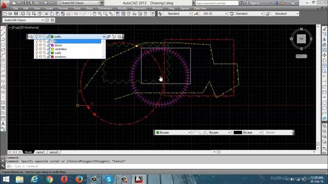Collapse the layer dropdown showing walls

104,37
